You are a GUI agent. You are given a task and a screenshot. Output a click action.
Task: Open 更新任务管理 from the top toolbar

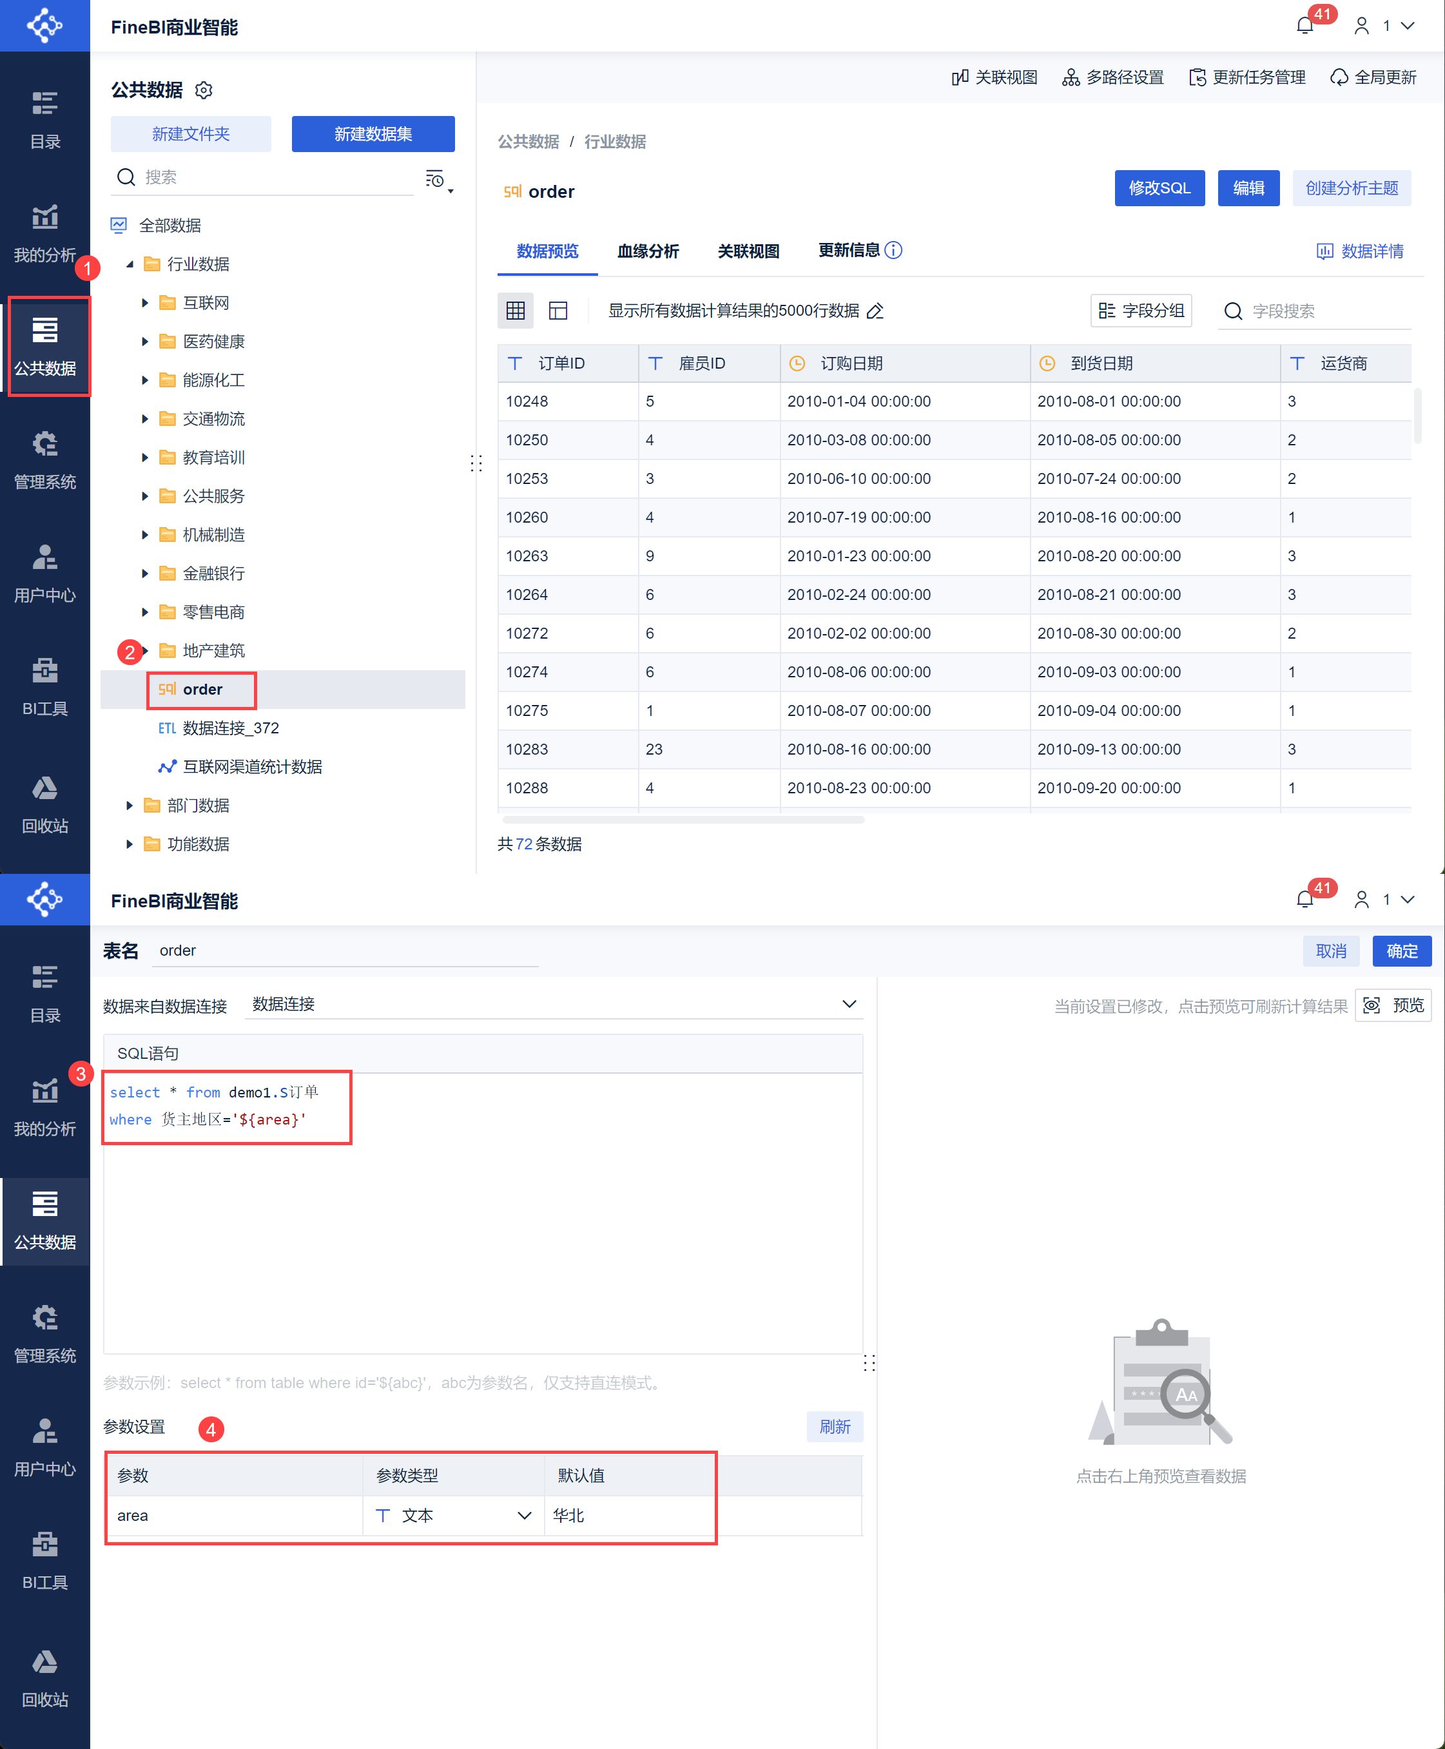click(x=1247, y=77)
